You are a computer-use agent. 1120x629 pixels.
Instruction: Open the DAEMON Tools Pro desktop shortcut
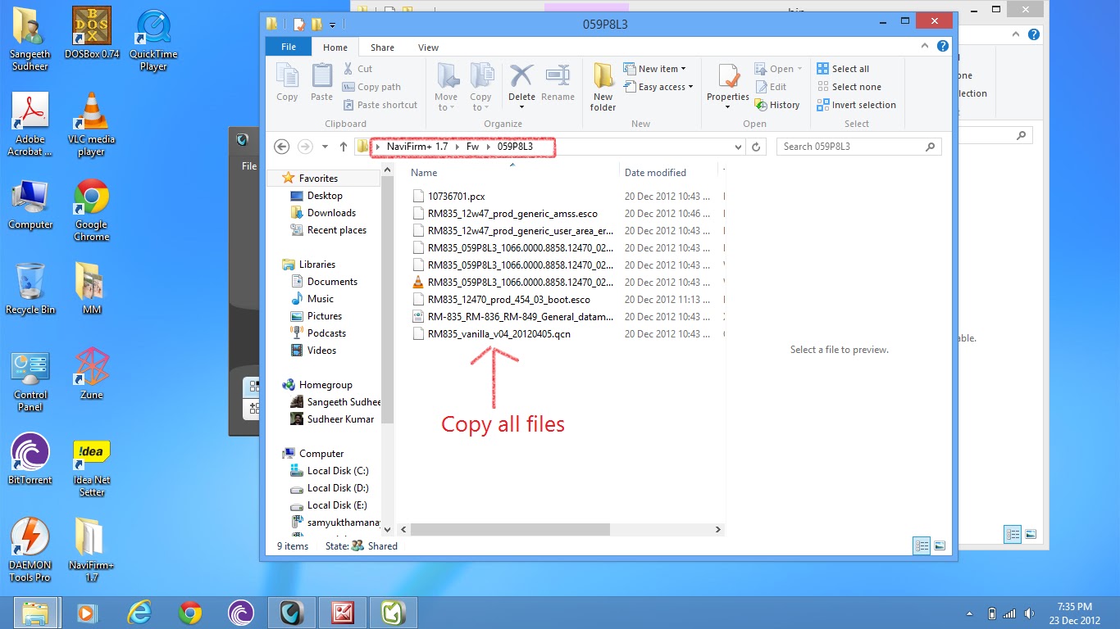pyautogui.click(x=30, y=550)
